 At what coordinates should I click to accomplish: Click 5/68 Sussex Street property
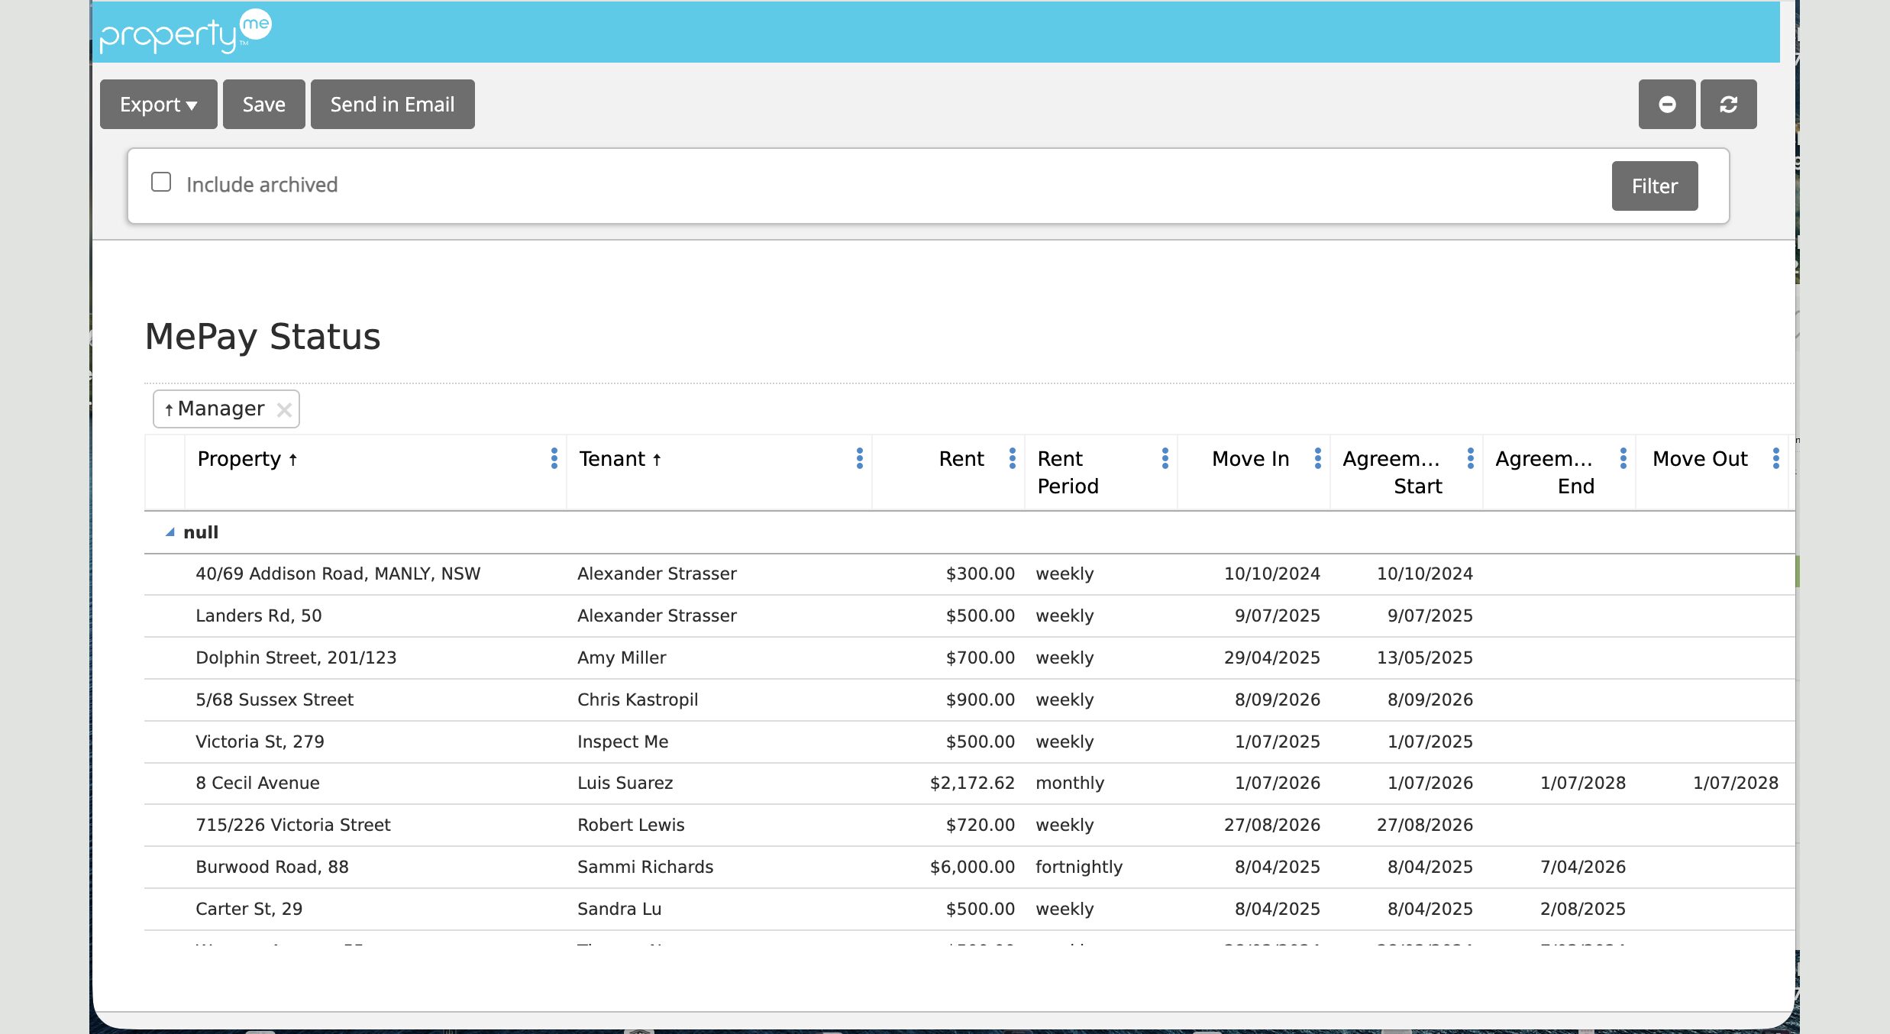(275, 700)
